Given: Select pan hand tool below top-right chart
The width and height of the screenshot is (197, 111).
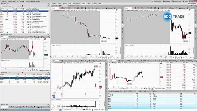Looking at the screenshot, I should 181,58.
